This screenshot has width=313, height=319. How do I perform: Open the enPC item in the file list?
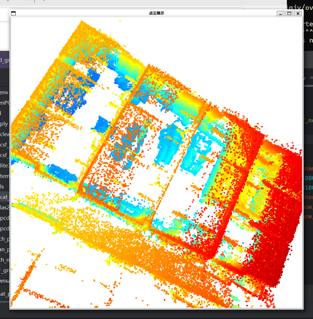pyautogui.click(x=4, y=102)
